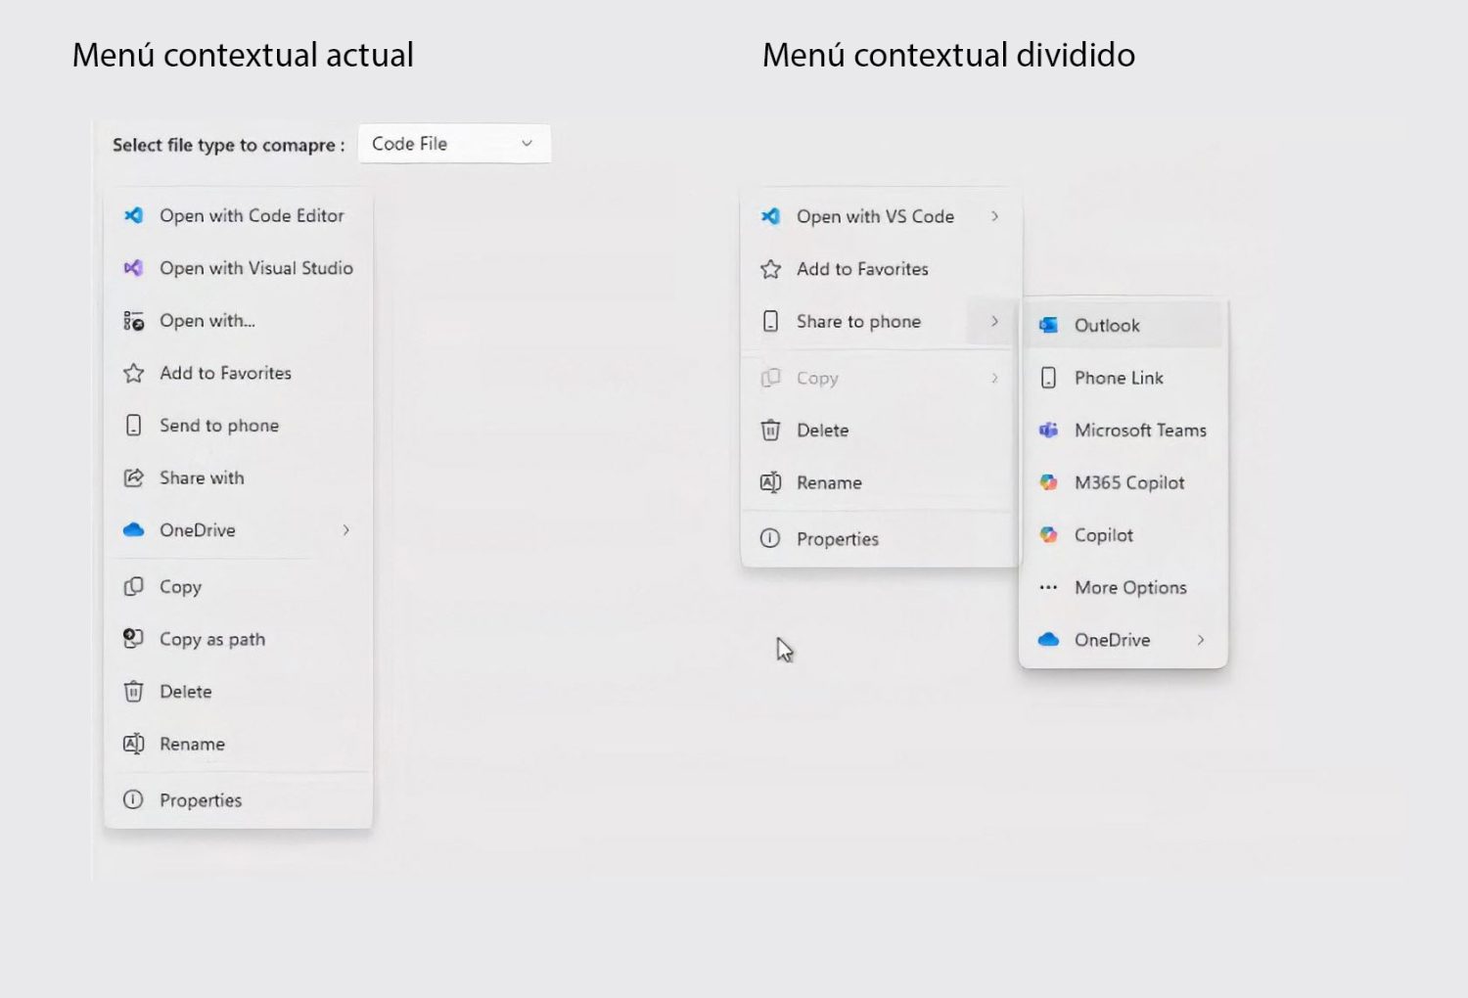Click the trash icon next to Delete
Screen dimensions: 1468x998
(771, 431)
